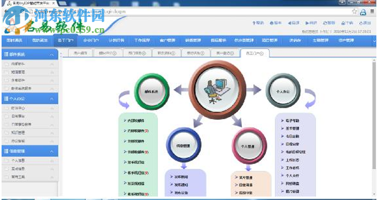Click the grid icon on the 个人办公 sidebar header
Viewport: 379px width, 200px height.
pyautogui.click(x=6, y=98)
